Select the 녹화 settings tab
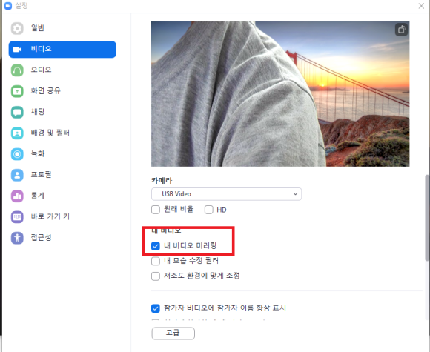The image size is (430, 352). click(x=38, y=154)
